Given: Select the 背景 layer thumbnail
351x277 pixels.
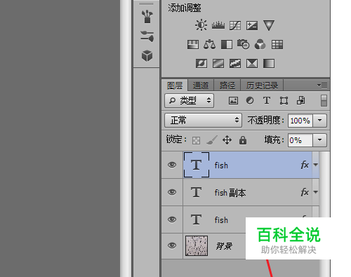Looking at the screenshot, I should 197,245.
